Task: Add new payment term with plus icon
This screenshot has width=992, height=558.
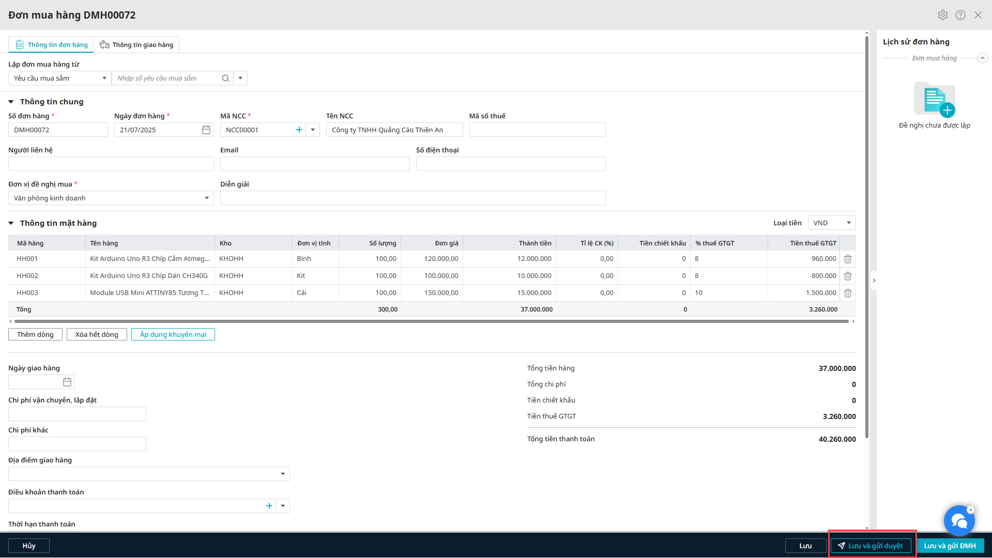Action: [269, 506]
